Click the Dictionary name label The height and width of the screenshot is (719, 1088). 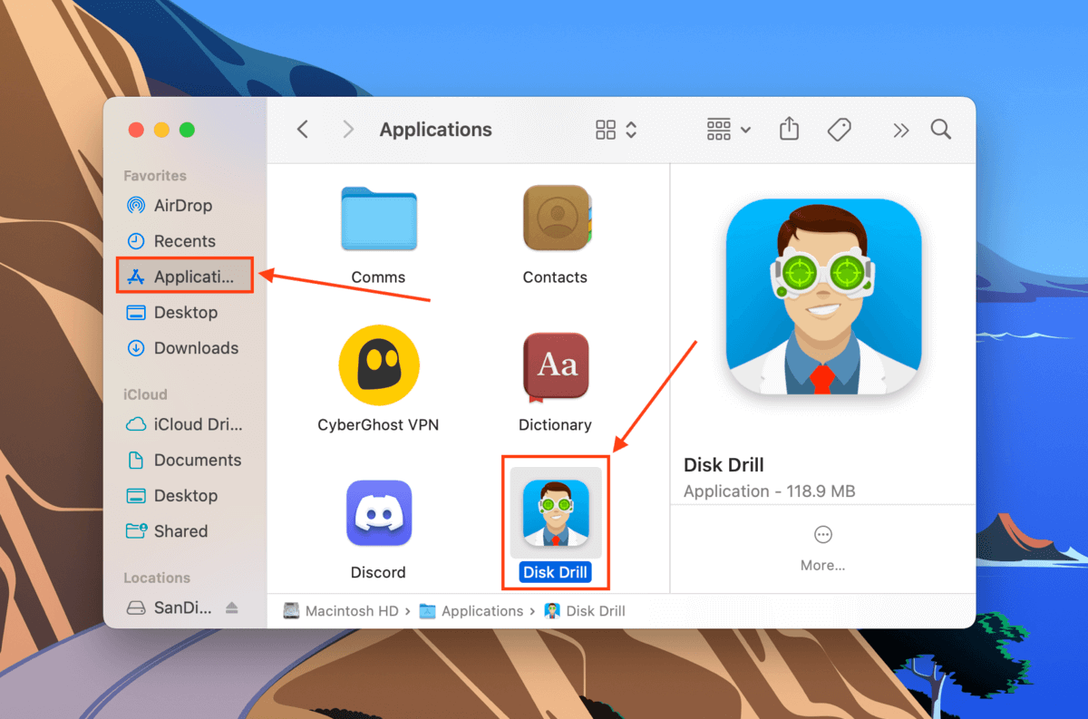555,424
